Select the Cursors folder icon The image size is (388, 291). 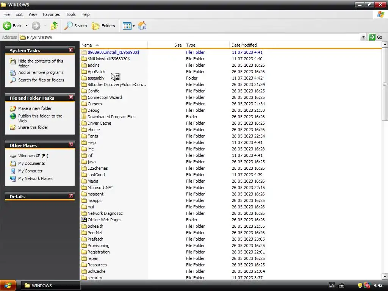[x=84, y=104]
